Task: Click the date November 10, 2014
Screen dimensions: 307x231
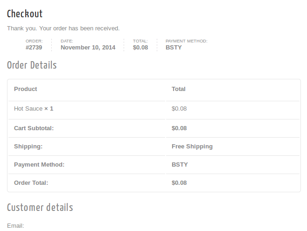Action: click(88, 48)
